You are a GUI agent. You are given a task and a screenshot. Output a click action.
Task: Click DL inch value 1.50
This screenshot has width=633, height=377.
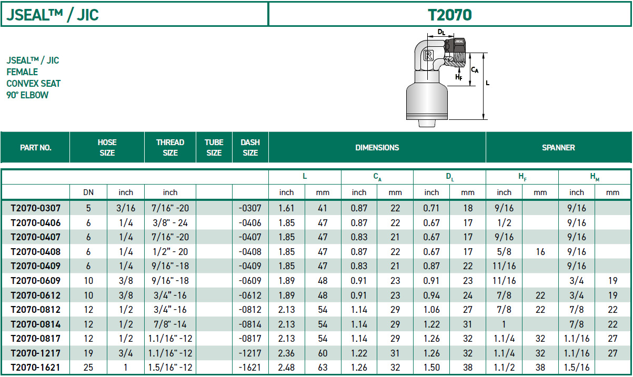[x=431, y=368]
